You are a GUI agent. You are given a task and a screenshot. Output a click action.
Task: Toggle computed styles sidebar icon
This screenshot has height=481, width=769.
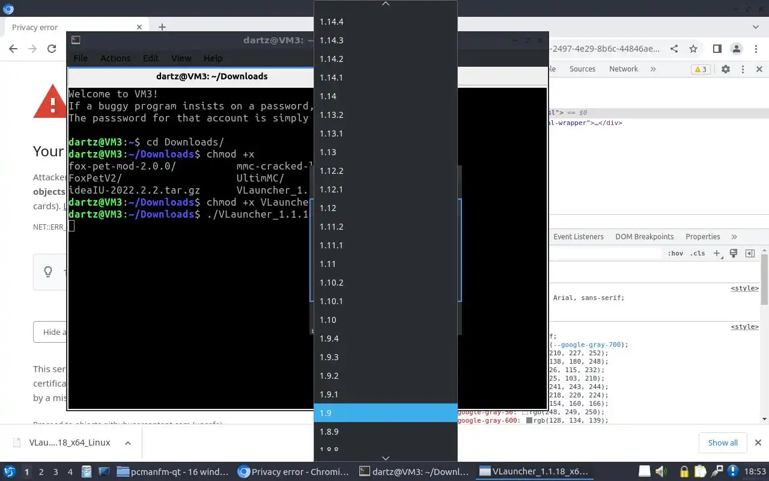coord(750,253)
